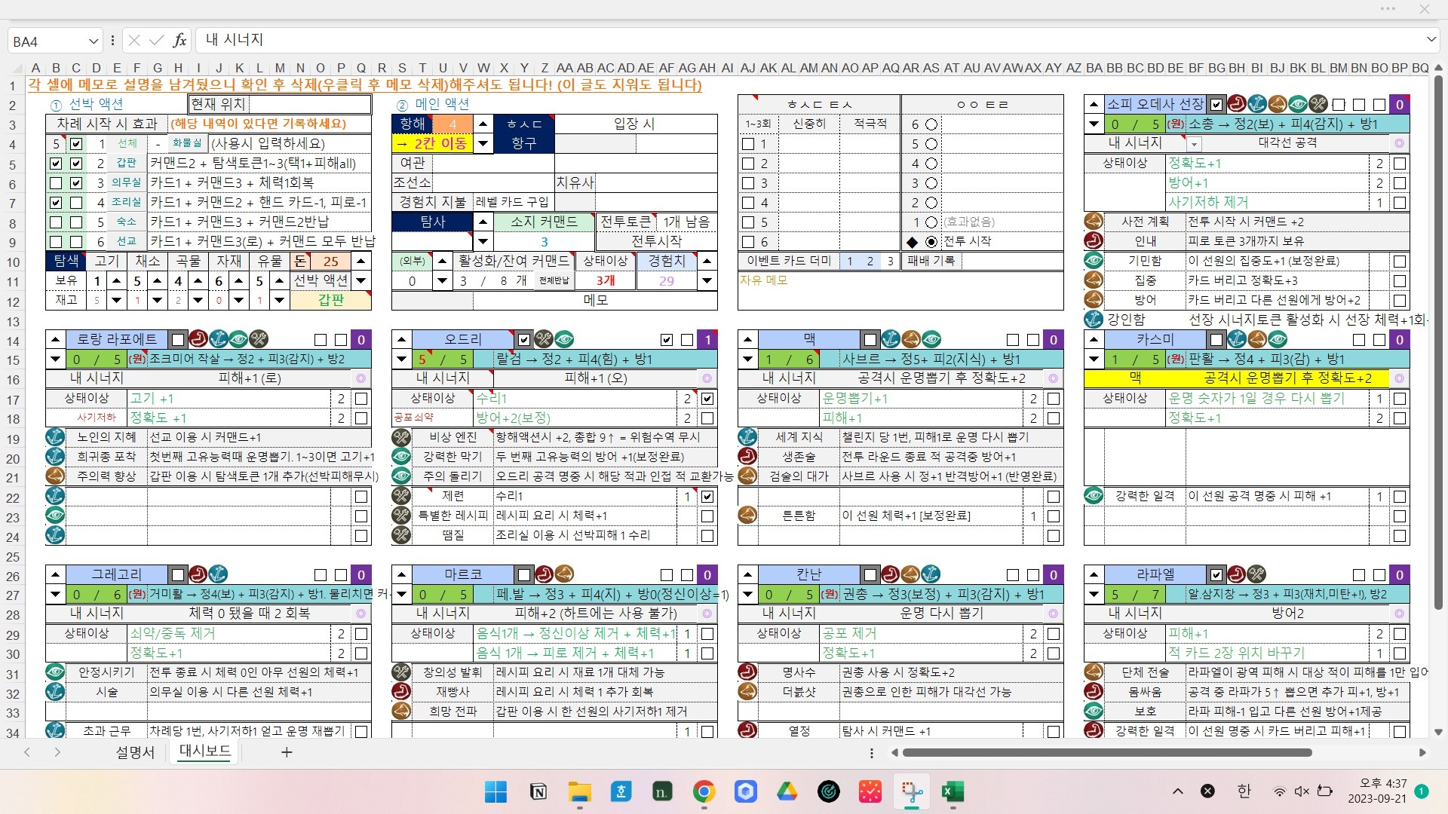
Task: Click the eye icon beside 강력한 막기
Action: click(x=401, y=457)
